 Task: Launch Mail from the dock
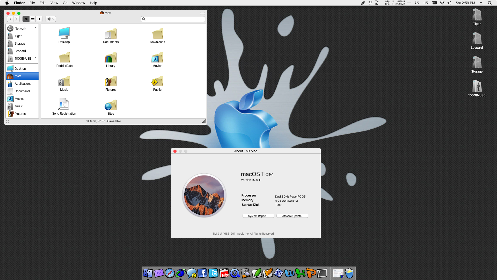coord(159,273)
